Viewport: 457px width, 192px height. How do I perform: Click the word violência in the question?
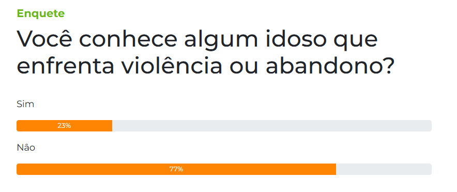(x=172, y=66)
